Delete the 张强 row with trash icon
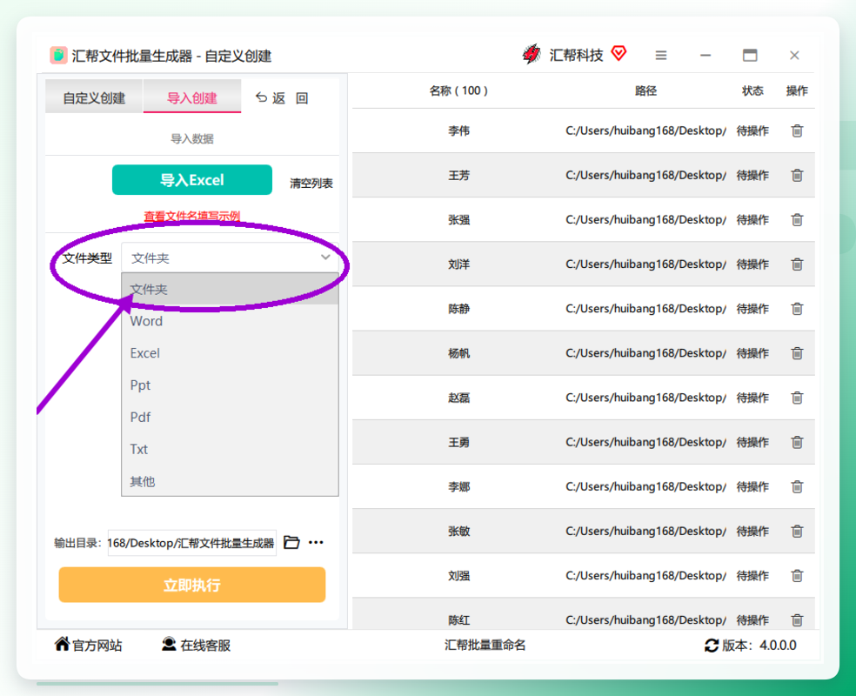The image size is (856, 696). pos(797,219)
